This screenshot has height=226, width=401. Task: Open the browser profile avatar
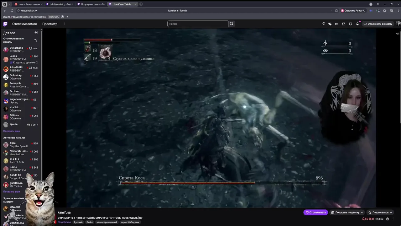[x=371, y=4]
